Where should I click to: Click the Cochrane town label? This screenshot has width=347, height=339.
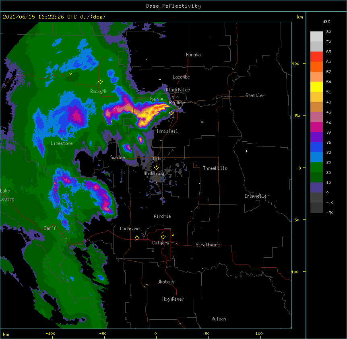pos(130,229)
